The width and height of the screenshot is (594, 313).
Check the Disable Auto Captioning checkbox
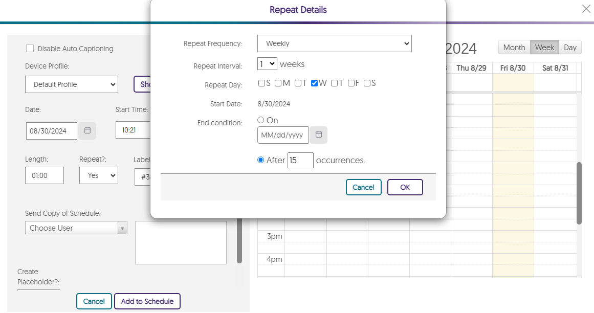click(x=30, y=49)
